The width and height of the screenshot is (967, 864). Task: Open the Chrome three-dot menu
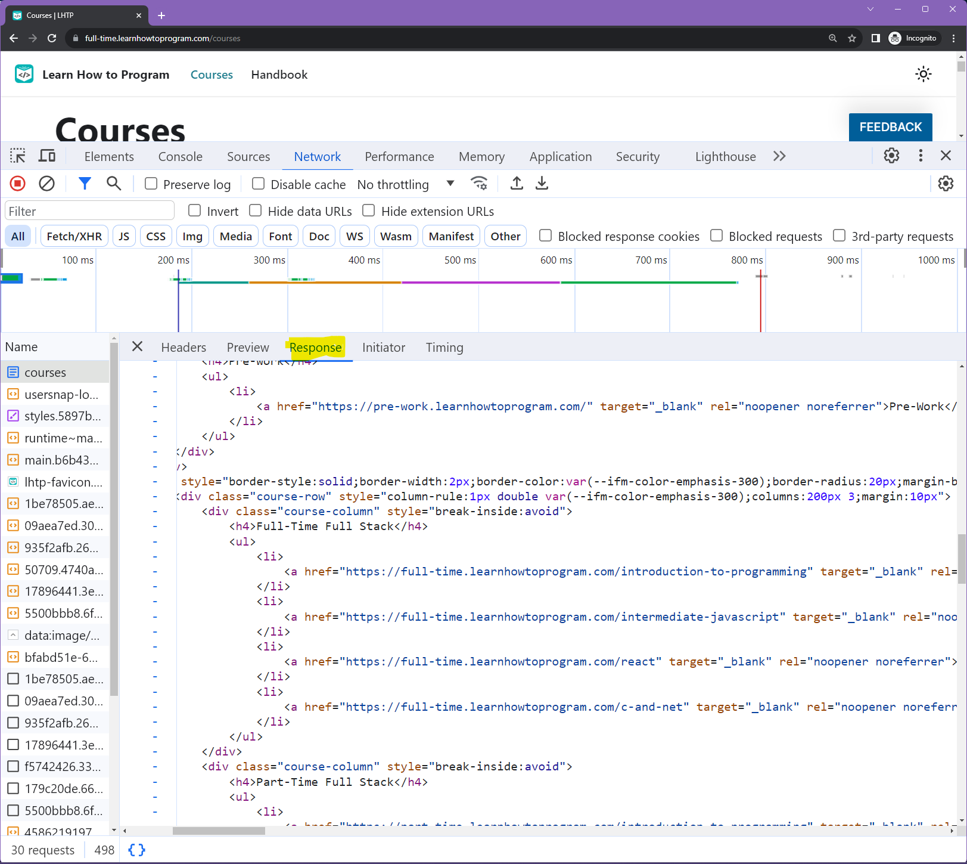coord(954,38)
